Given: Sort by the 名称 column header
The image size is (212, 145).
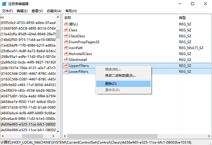Looking at the screenshot, I should click(x=67, y=17).
